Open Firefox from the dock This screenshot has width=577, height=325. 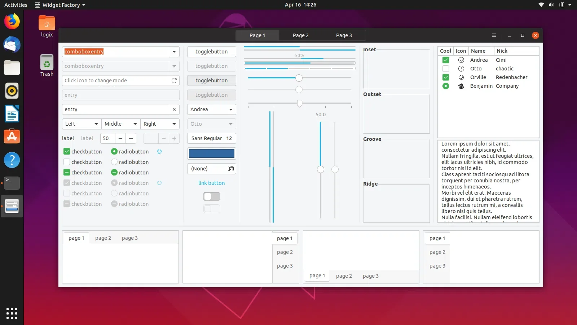point(12,22)
